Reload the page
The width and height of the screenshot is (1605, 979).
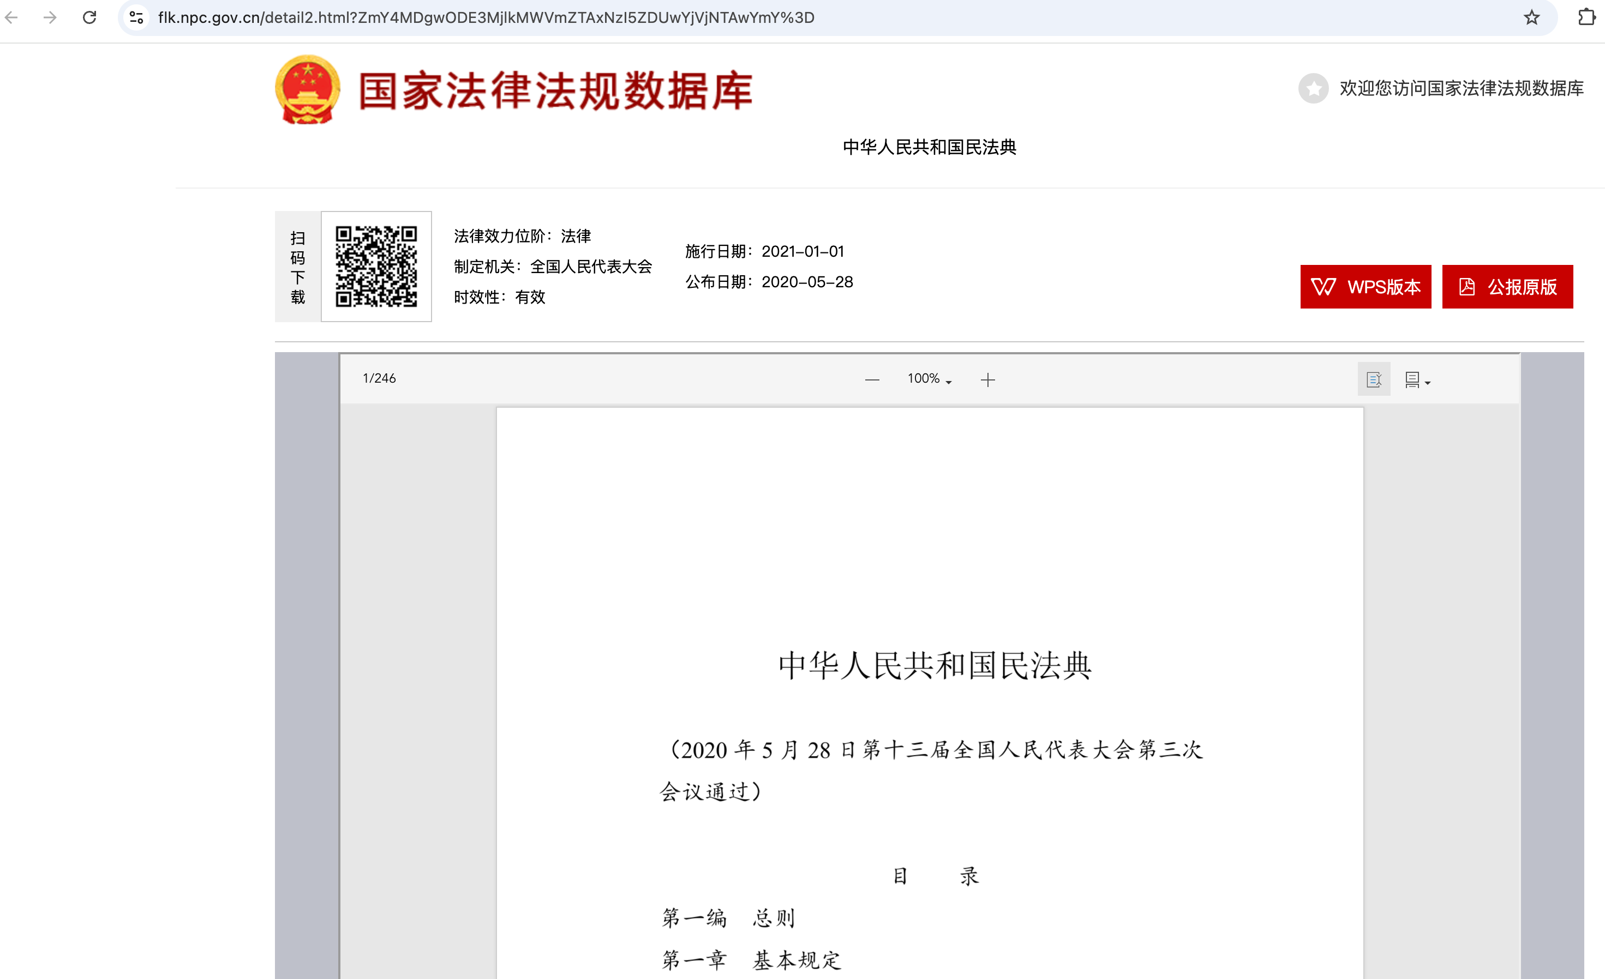coord(90,17)
